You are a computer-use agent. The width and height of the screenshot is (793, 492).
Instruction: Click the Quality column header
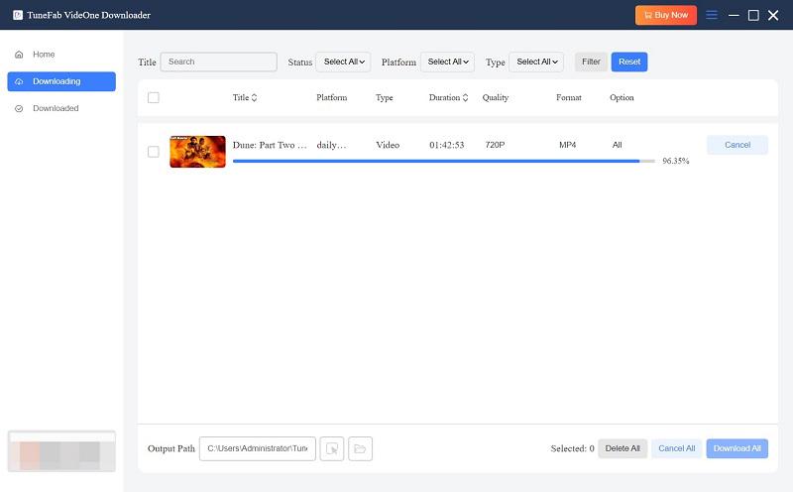(x=495, y=97)
